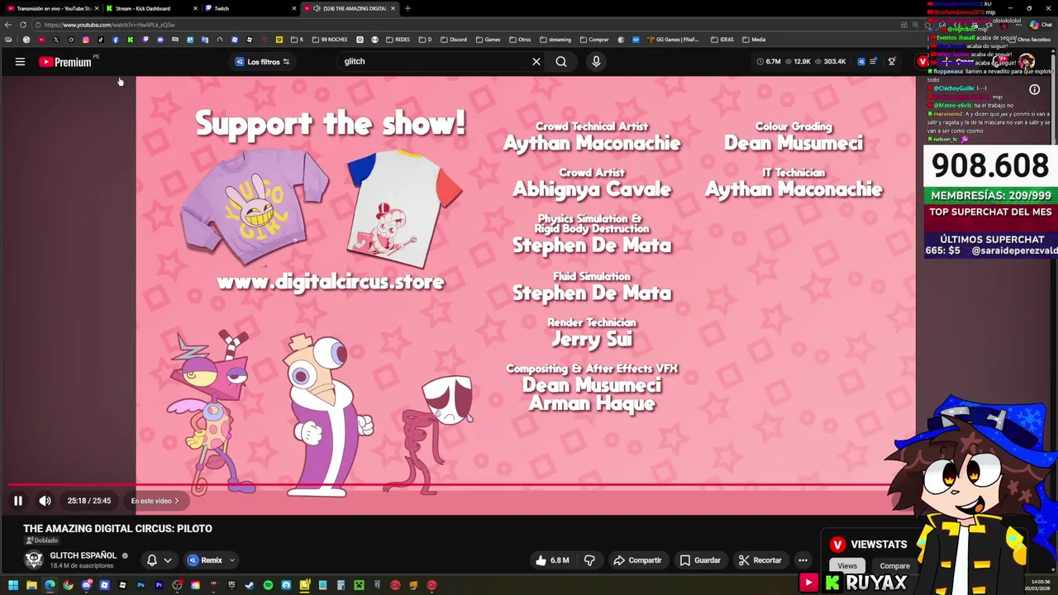Click the video title THE AMAZING DIGITAL CIRCUS: PILOTO
The width and height of the screenshot is (1058, 595).
point(117,528)
